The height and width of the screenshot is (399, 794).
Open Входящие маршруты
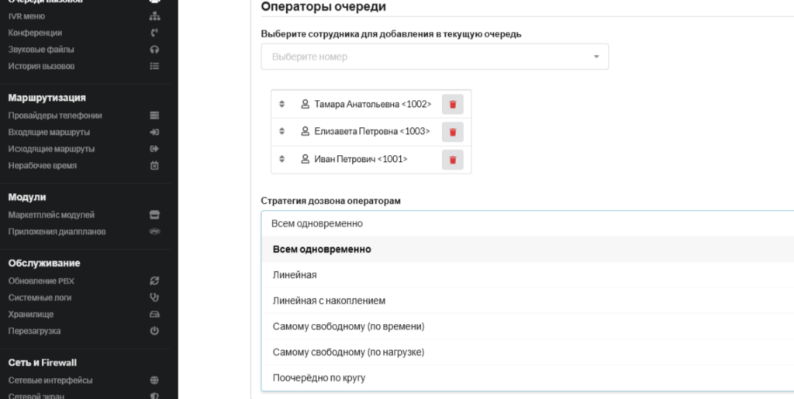(49, 132)
